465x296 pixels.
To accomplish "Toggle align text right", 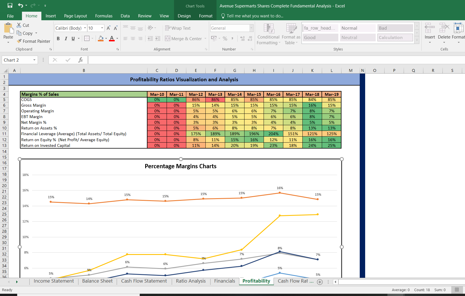I will [x=140, y=38].
